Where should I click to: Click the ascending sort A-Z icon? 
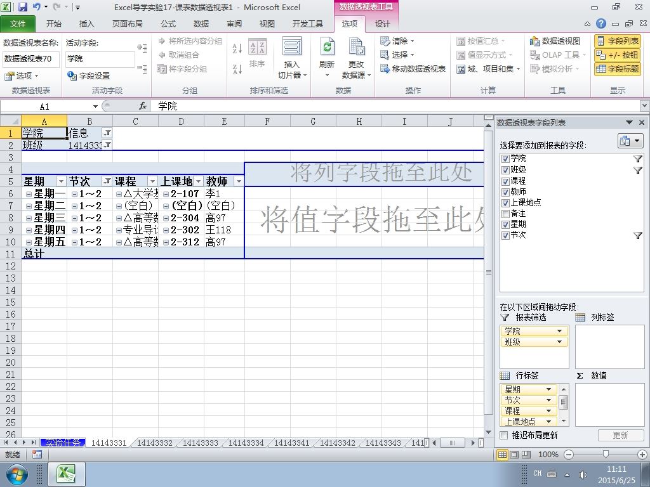237,48
